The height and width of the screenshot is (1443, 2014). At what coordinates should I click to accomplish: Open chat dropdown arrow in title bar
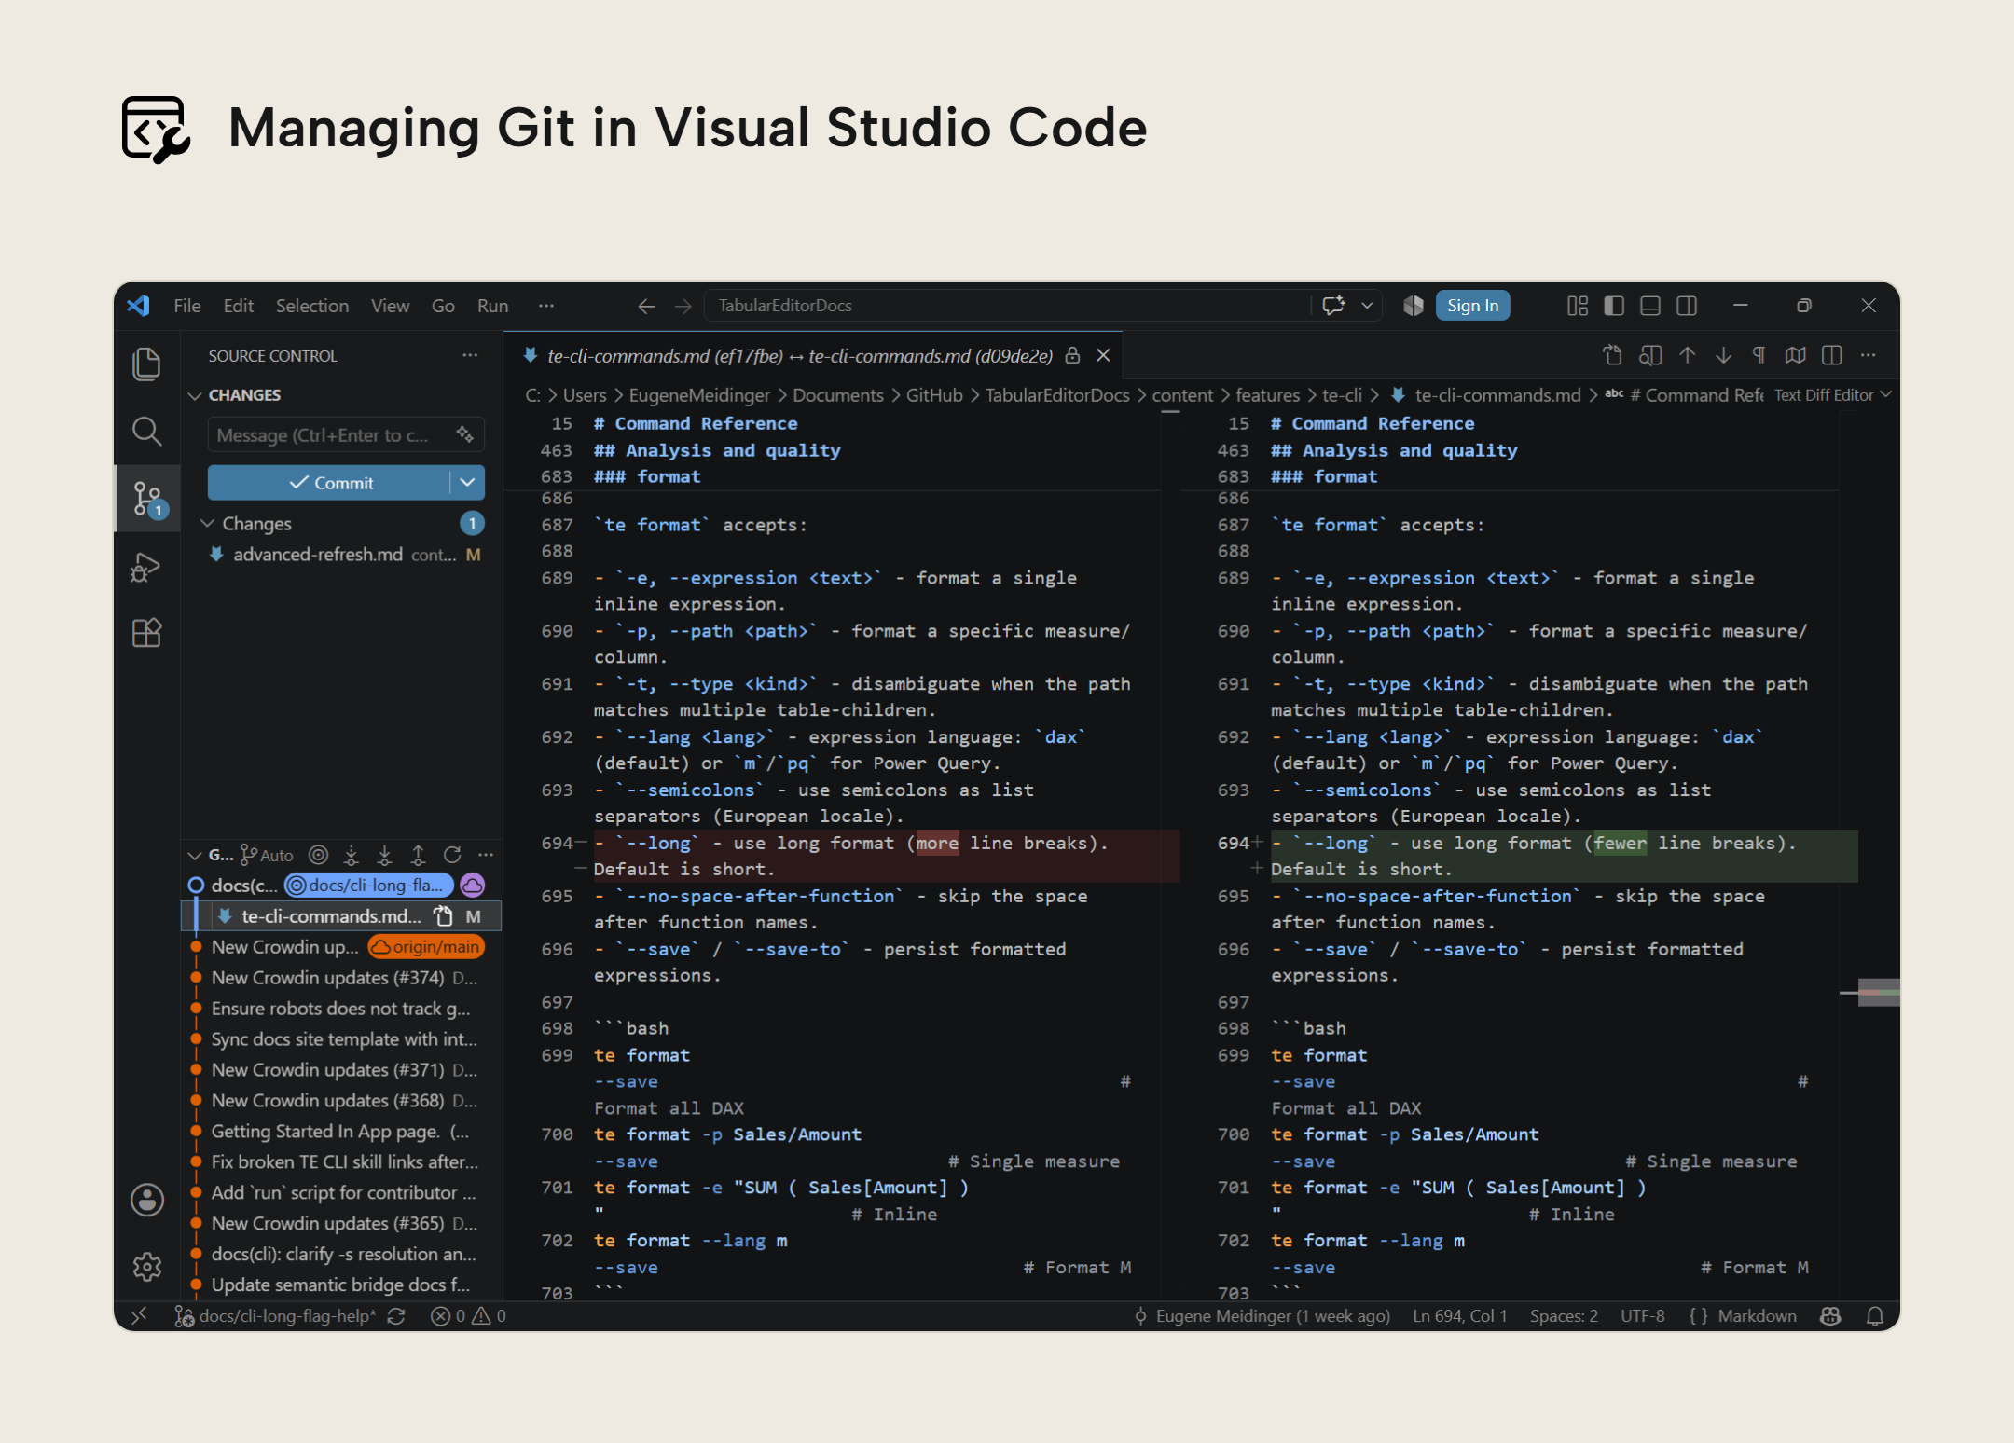1367,306
